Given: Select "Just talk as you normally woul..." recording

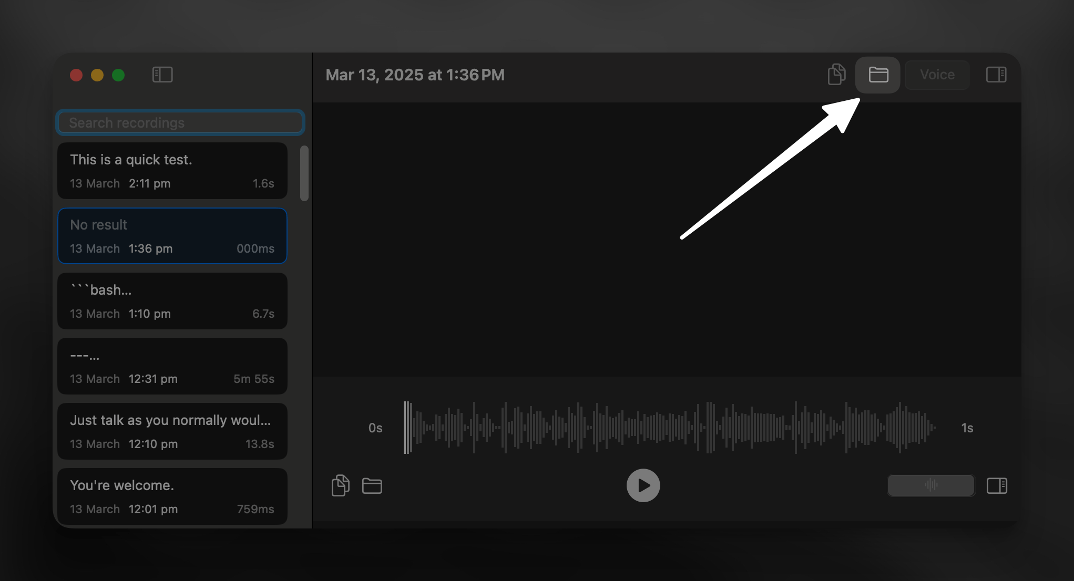Looking at the screenshot, I should 172,431.
